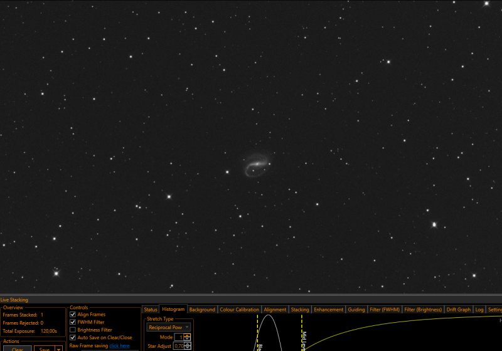Decrease the Mode value with down arrow

(x=187, y=339)
